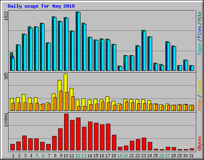
Task: Click day 1 on the x-axis
Action: click(13, 156)
